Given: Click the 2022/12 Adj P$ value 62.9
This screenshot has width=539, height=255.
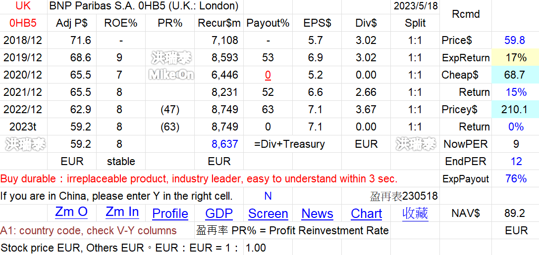Looking at the screenshot, I should [x=80, y=109].
